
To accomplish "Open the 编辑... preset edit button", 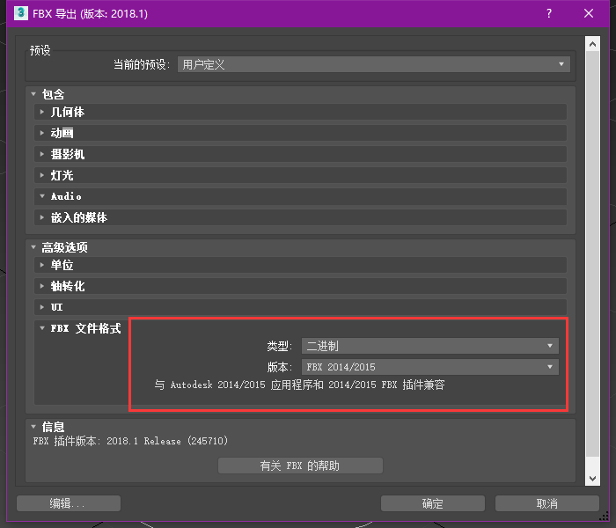I will [68, 503].
